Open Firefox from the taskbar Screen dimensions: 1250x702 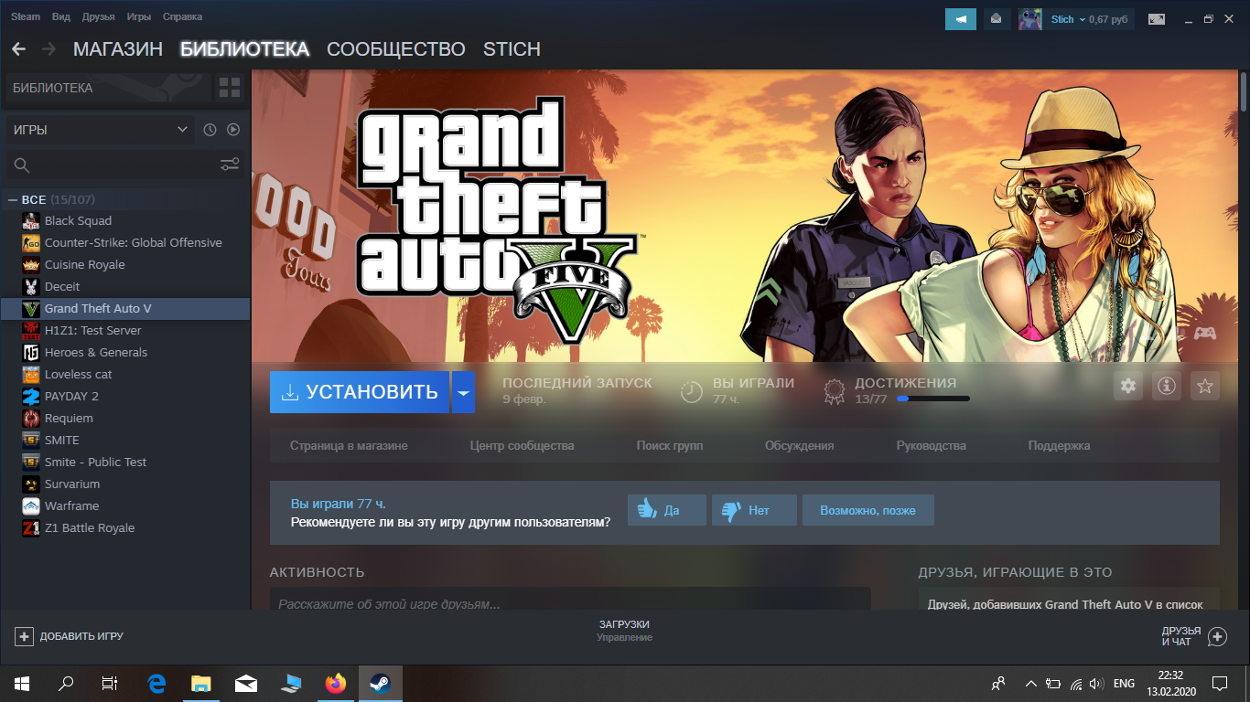[336, 683]
